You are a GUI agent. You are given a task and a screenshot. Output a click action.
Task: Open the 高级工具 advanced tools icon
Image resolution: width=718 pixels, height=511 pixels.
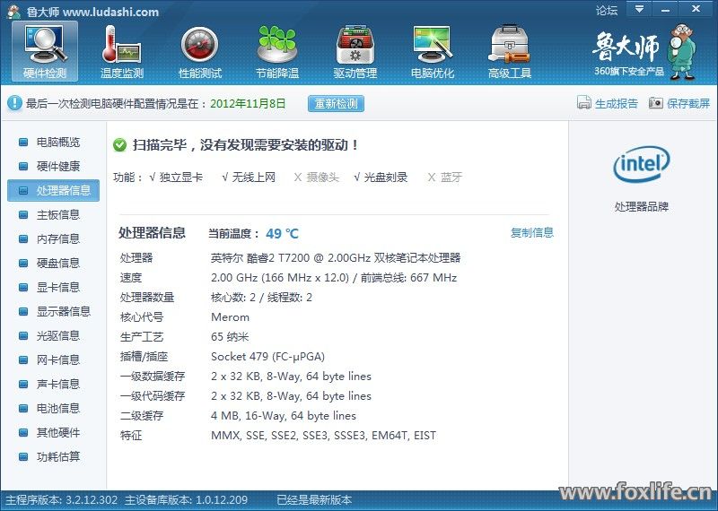(509, 51)
